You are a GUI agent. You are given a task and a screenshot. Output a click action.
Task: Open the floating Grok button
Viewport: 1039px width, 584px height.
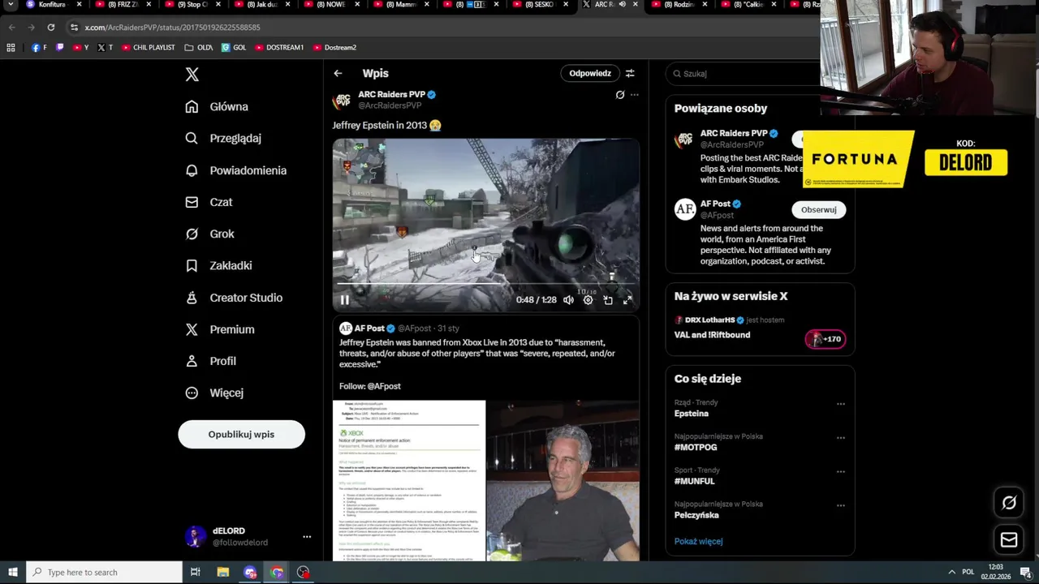(x=1009, y=503)
